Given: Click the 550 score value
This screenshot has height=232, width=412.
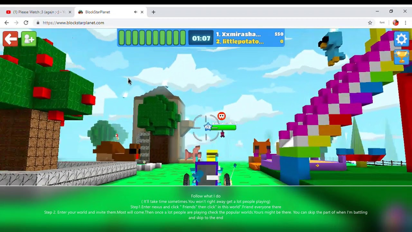Looking at the screenshot, I should (279, 34).
